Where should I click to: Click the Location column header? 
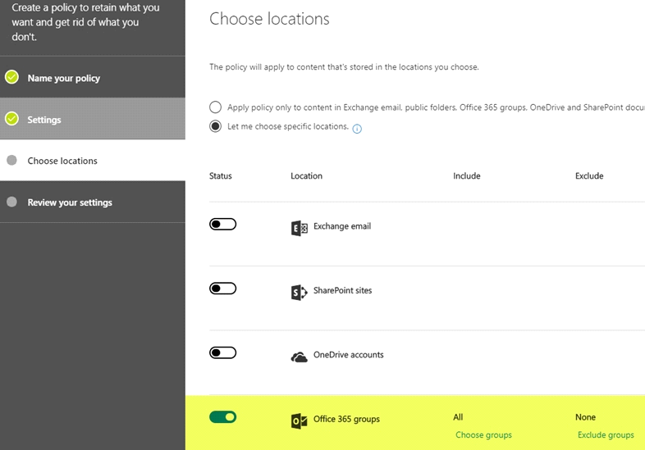pos(306,176)
